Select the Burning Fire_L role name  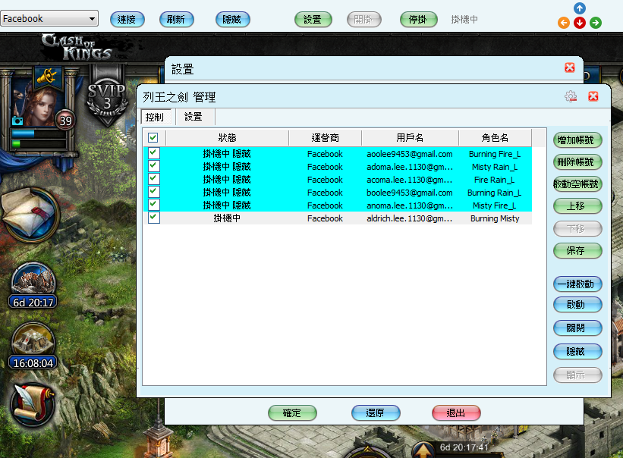click(x=495, y=154)
